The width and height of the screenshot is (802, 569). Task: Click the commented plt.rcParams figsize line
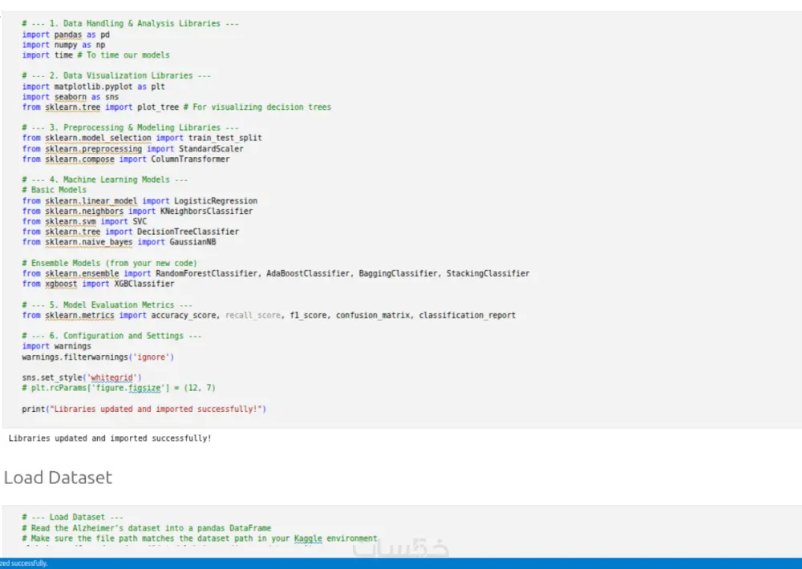(119, 388)
